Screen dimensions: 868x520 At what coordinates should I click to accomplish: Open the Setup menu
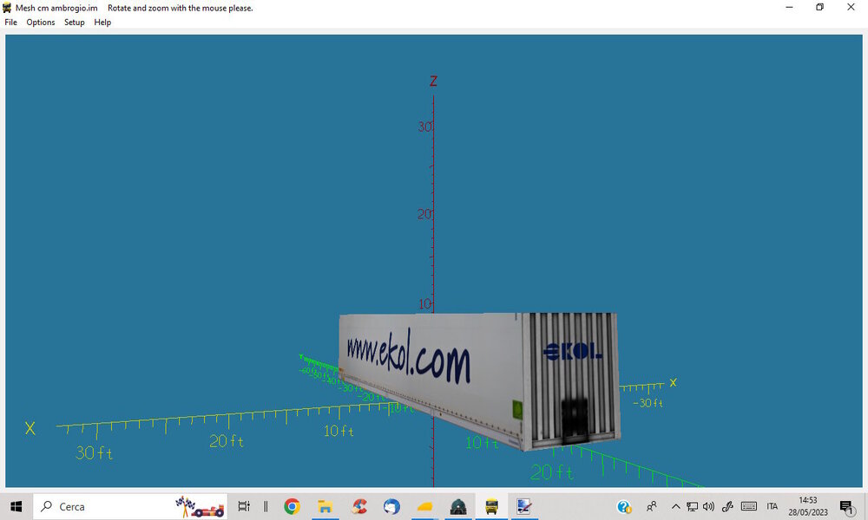74,23
